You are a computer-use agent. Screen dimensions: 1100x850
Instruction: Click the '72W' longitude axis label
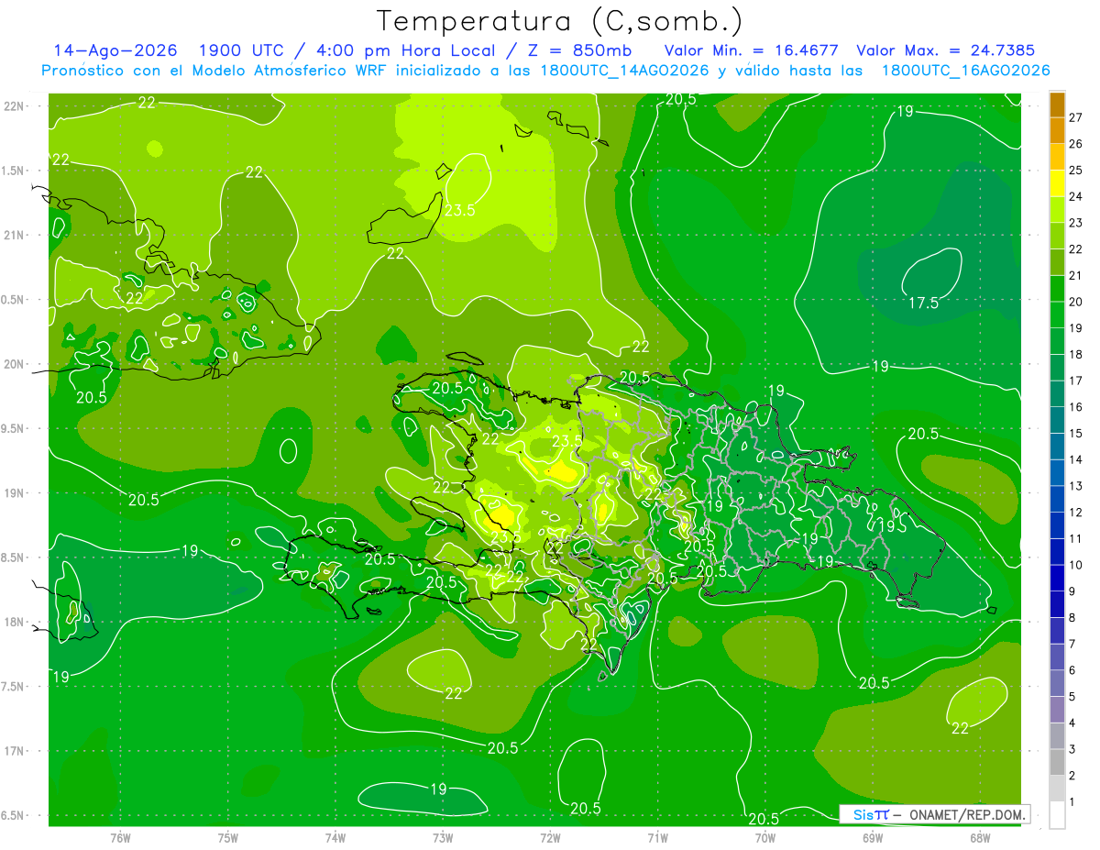click(550, 837)
